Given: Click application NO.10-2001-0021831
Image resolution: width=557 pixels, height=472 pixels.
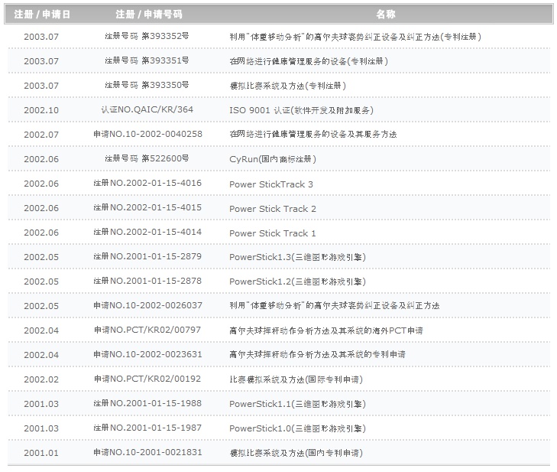Looking at the screenshot, I should (147, 452).
